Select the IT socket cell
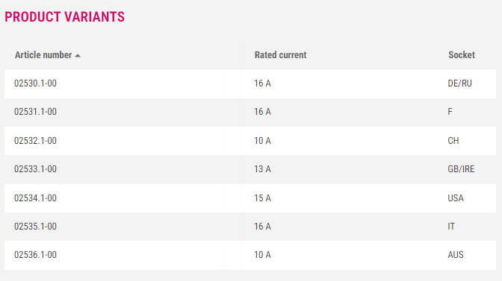Image resolution: width=502 pixels, height=281 pixels. click(x=451, y=227)
